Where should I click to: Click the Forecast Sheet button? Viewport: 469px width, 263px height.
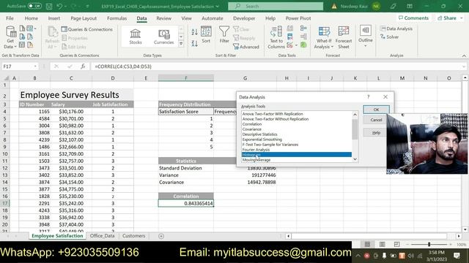tap(344, 37)
